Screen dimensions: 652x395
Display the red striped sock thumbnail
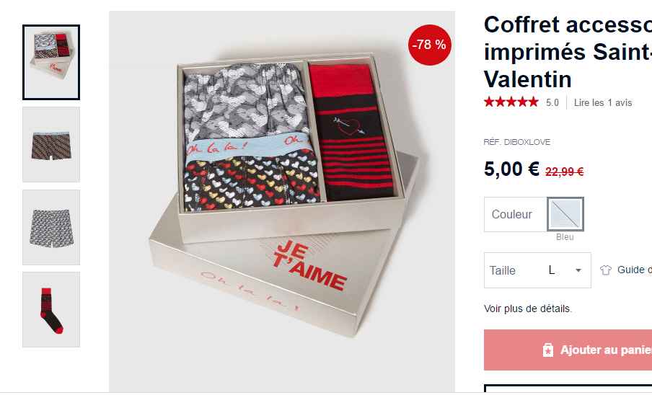(51, 309)
